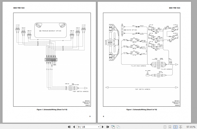
Task: Click the HEATER OPTION label
Action: [x=131, y=30]
